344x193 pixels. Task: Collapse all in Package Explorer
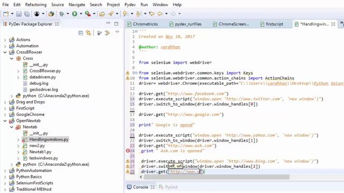(x=81, y=33)
